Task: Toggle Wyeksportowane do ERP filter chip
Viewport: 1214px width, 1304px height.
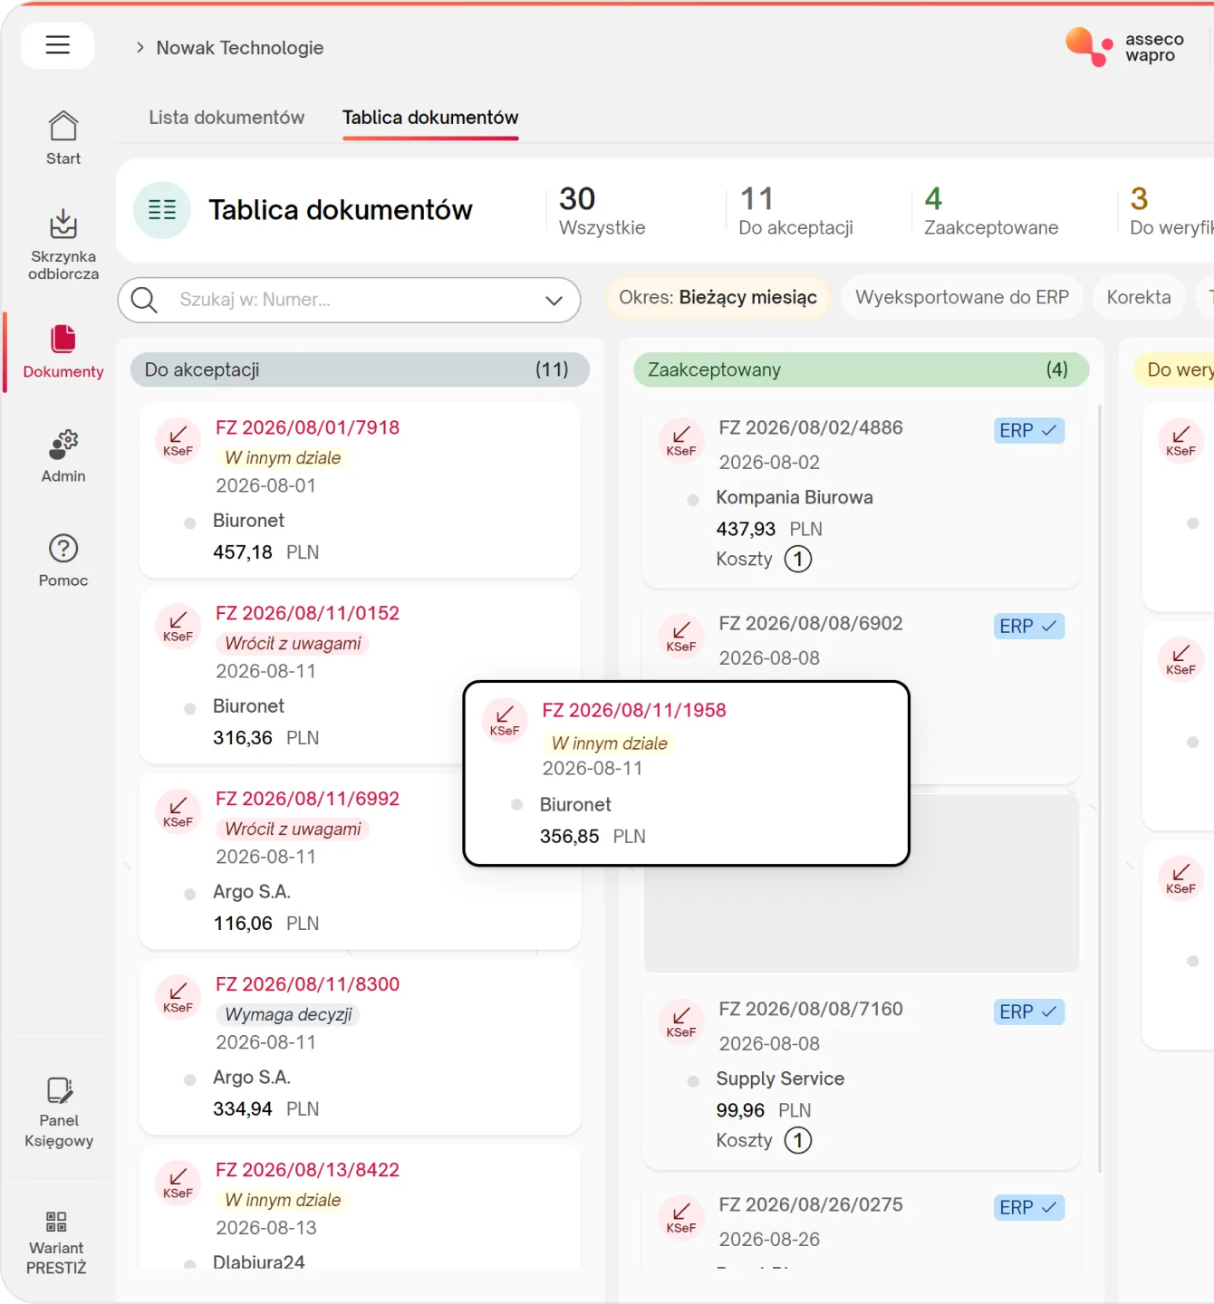Action: (x=962, y=297)
